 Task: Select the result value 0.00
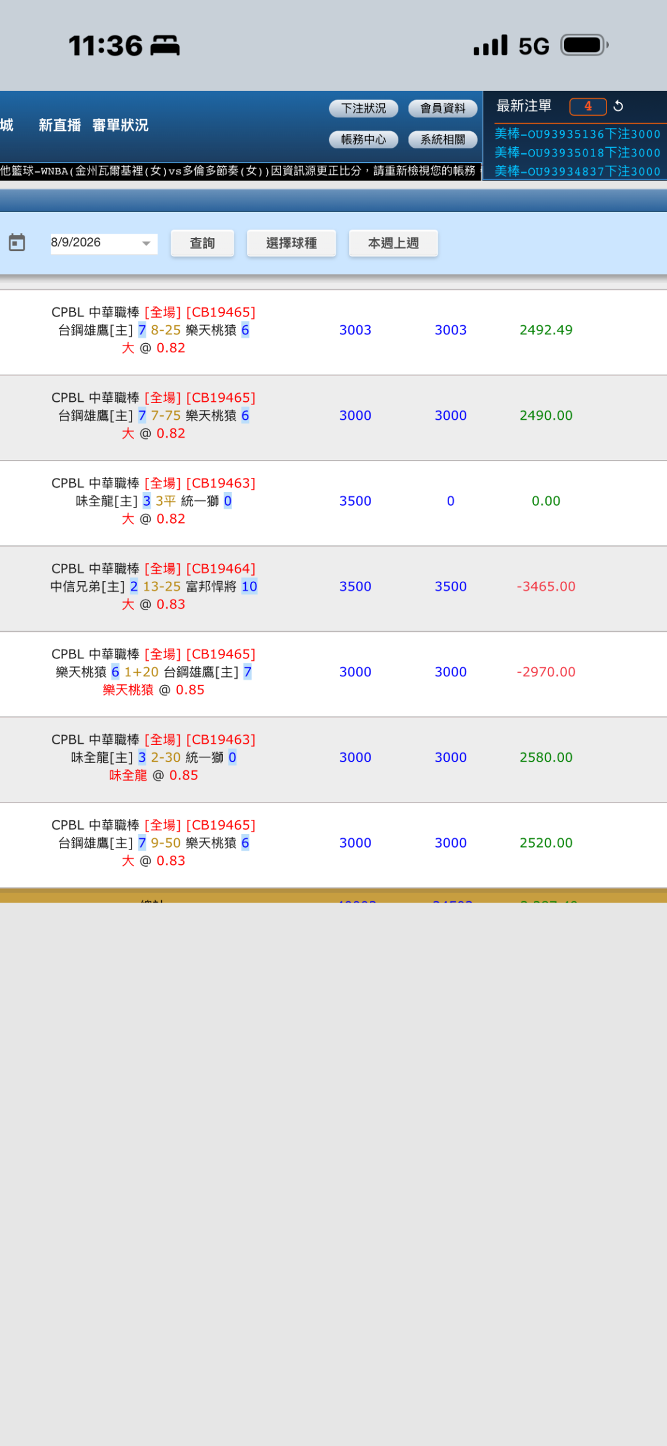click(546, 501)
